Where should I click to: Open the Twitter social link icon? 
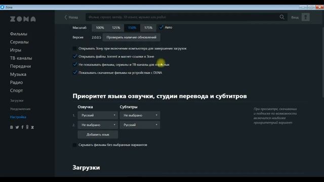(x=17, y=127)
